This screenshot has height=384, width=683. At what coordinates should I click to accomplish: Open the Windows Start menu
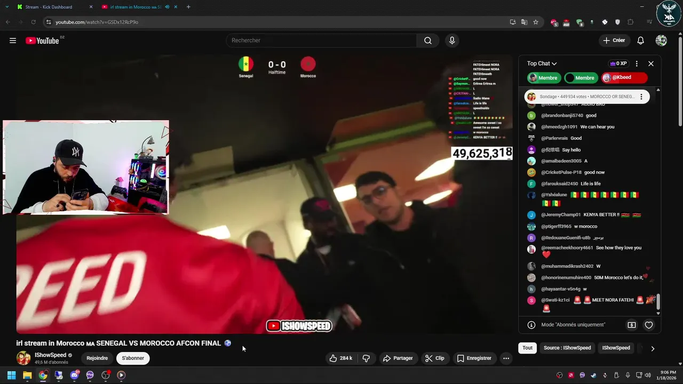click(11, 375)
